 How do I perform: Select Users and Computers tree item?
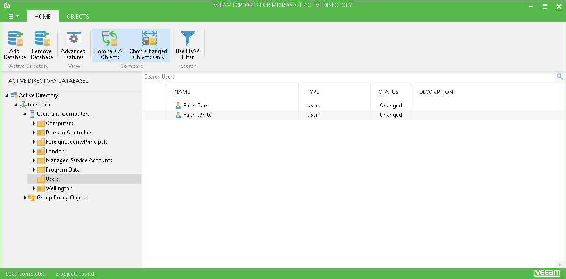tap(63, 114)
